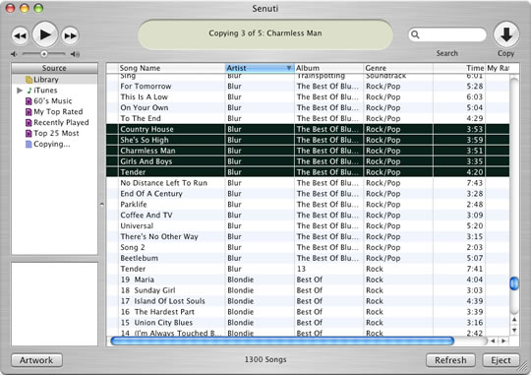The image size is (531, 375).
Task: Open the Recently Played playlist
Action: click(x=61, y=122)
